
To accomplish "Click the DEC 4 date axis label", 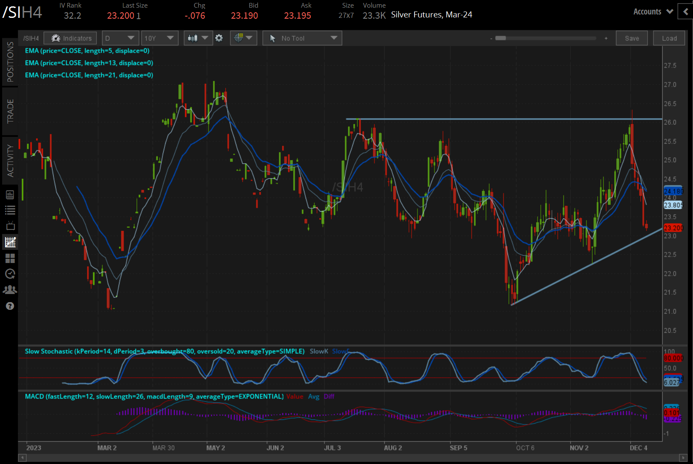I will (639, 448).
